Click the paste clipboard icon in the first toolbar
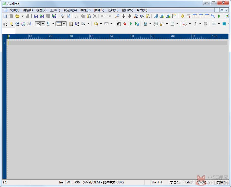Screen dimensions: 231x187 tap(89, 16)
